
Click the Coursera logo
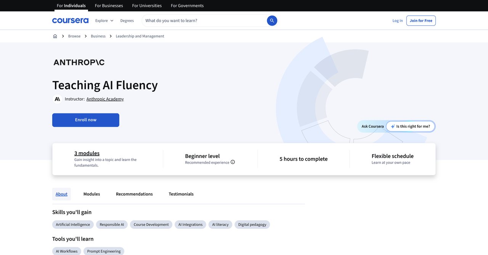(70, 21)
